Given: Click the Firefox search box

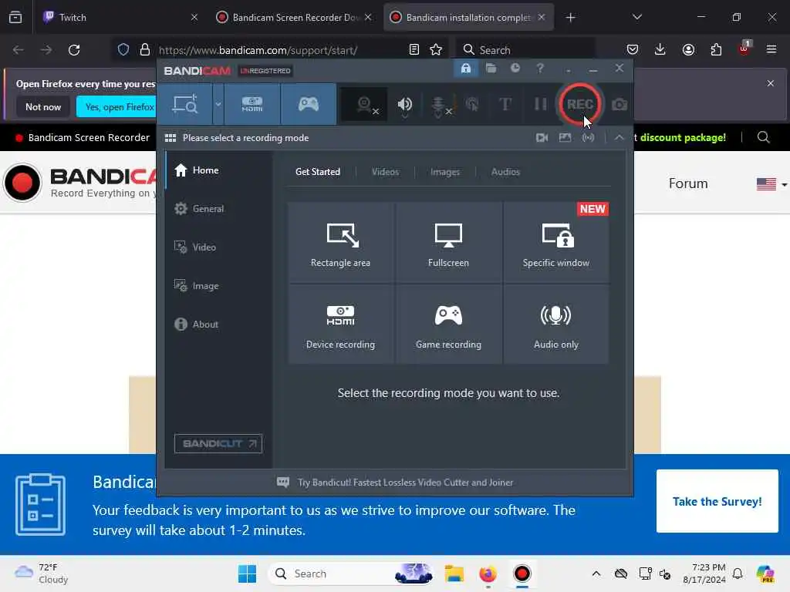Looking at the screenshot, I should point(525,50).
